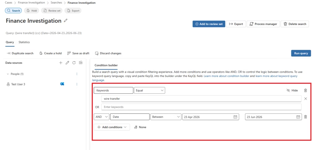This screenshot has height=150, width=317.
Task: Click Add to review set button
Action: tap(209, 24)
